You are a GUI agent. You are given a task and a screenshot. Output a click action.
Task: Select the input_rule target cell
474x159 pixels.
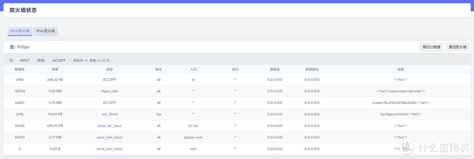(109, 91)
